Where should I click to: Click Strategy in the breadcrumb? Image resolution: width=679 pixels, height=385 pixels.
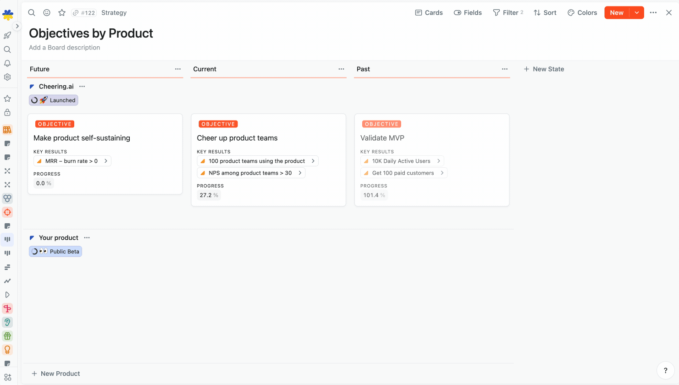click(114, 12)
